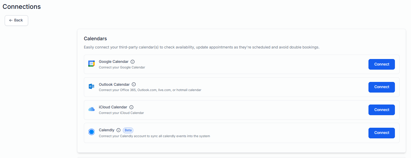Open info tooltip icon beside Google Calendar
The height and width of the screenshot is (158, 411).
pyautogui.click(x=133, y=62)
